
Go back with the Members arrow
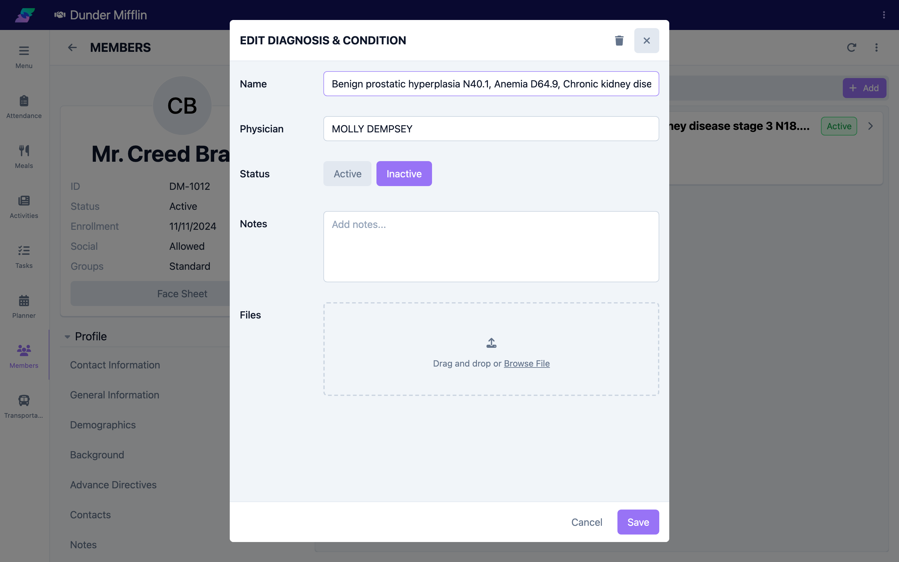pyautogui.click(x=72, y=47)
